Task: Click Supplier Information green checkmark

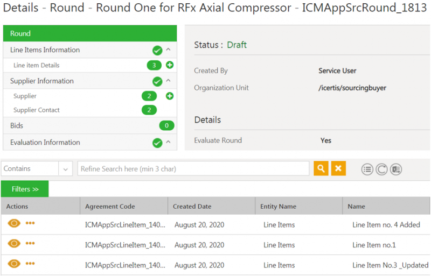Action: point(157,82)
